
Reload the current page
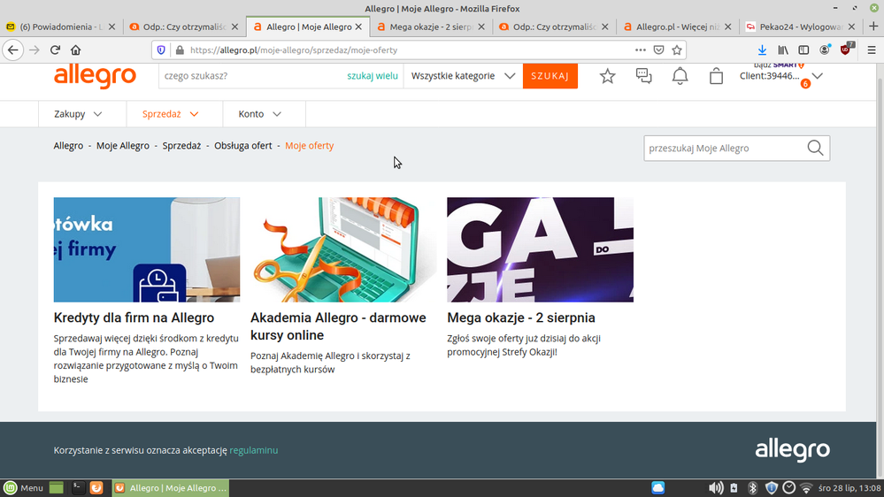pyautogui.click(x=55, y=50)
